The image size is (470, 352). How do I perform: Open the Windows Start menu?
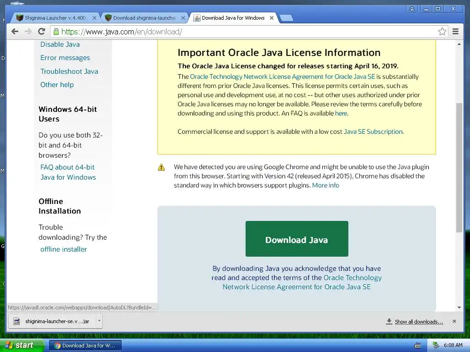pos(22,346)
